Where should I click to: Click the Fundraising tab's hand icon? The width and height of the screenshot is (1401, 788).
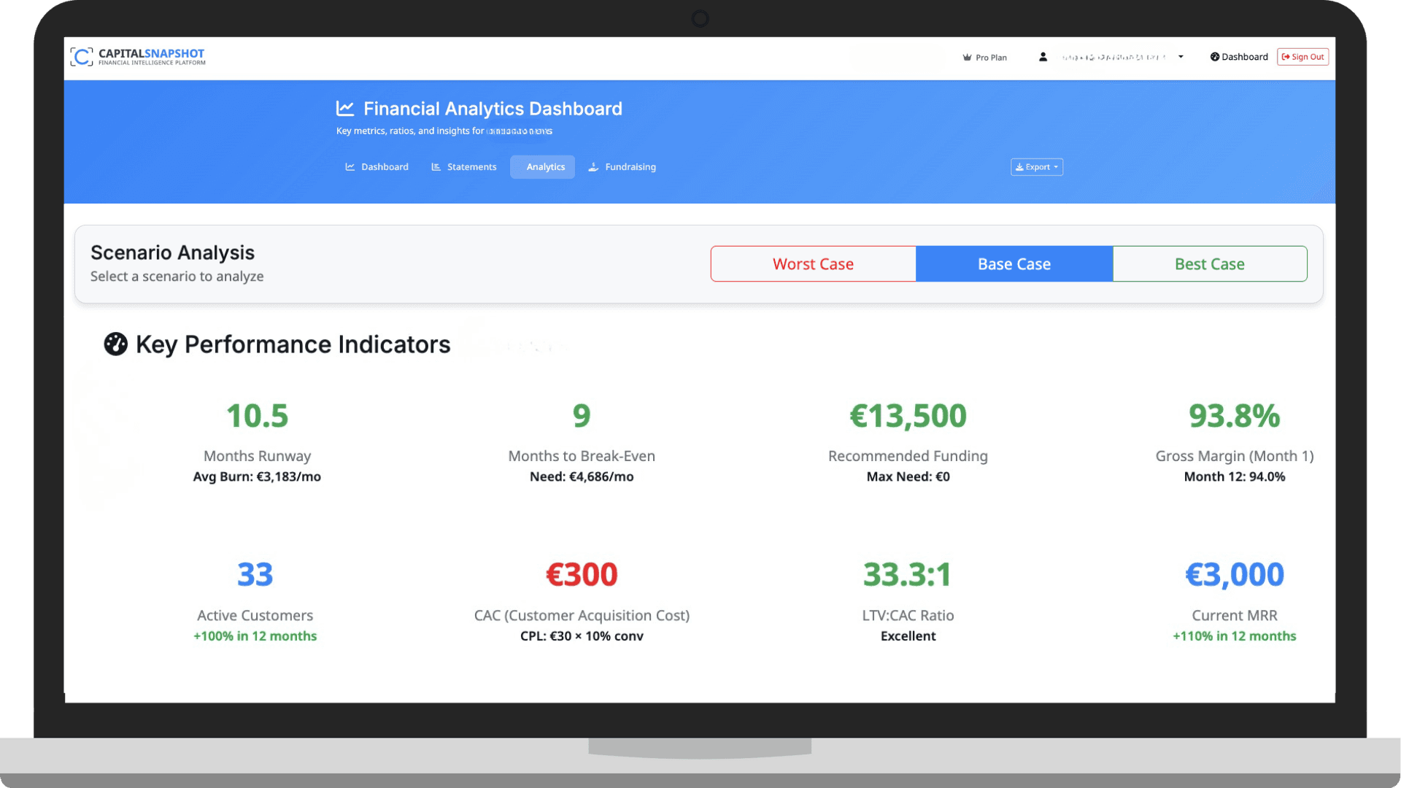coord(593,167)
